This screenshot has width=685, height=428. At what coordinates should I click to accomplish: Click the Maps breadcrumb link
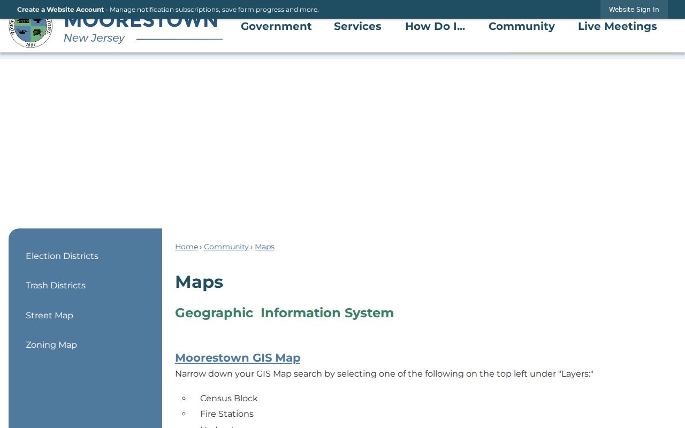pyautogui.click(x=264, y=247)
